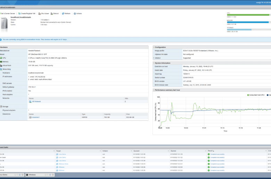Collapse Performance summary last hour panel
This screenshot has height=179, width=271.
point(154,90)
